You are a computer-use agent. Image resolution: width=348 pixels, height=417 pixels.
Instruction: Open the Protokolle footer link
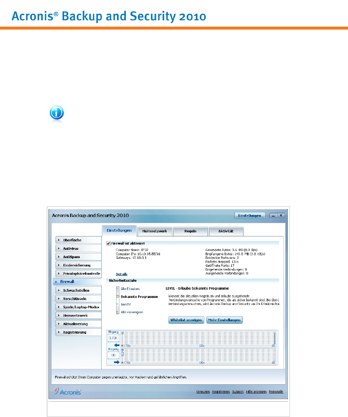(276, 392)
